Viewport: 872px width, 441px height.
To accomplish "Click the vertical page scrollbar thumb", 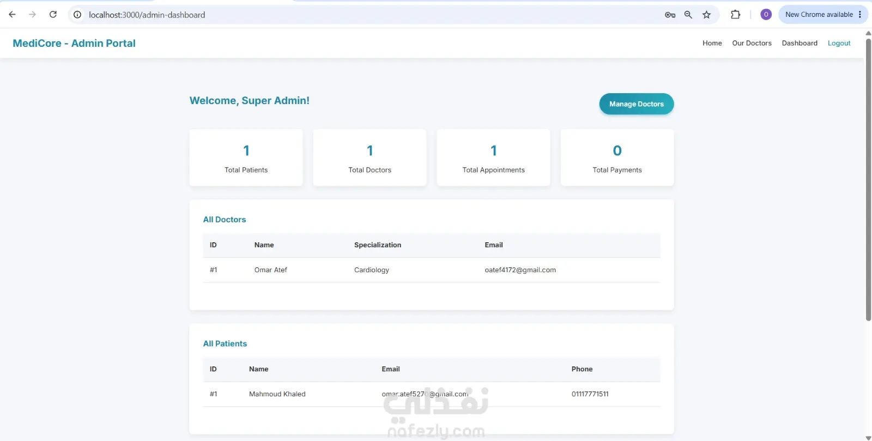I will pyautogui.click(x=868, y=180).
